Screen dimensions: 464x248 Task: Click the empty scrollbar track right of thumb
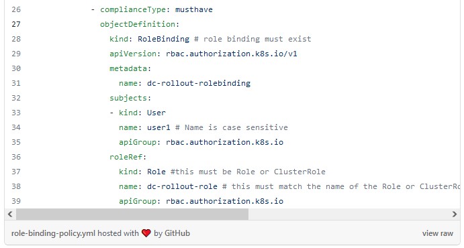(349, 214)
